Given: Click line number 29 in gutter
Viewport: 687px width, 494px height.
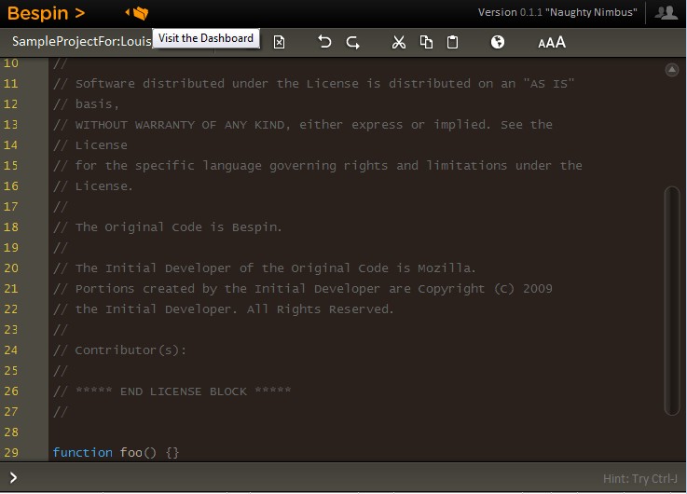Looking at the screenshot, I should 11,452.
